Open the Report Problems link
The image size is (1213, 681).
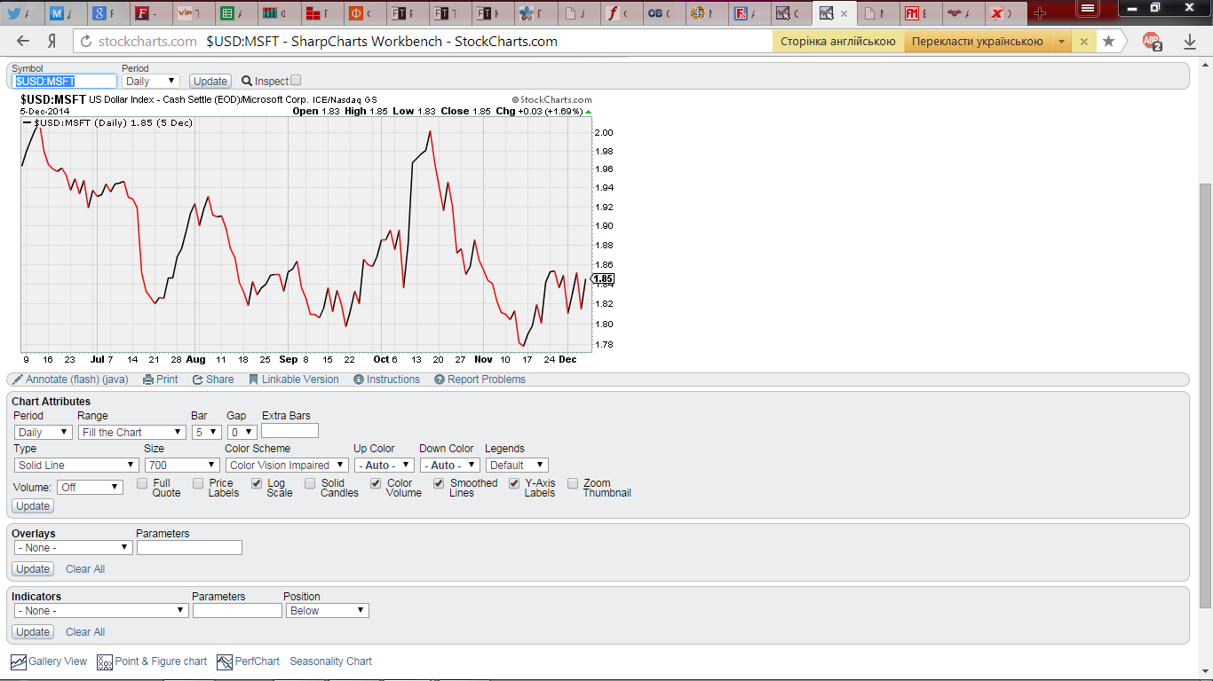(x=487, y=380)
